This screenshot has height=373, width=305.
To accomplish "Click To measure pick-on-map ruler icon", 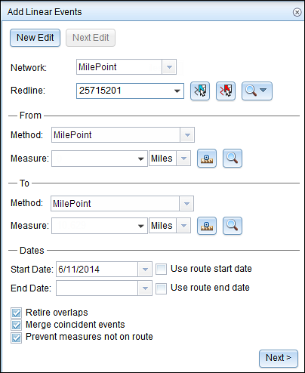I will pos(207,226).
